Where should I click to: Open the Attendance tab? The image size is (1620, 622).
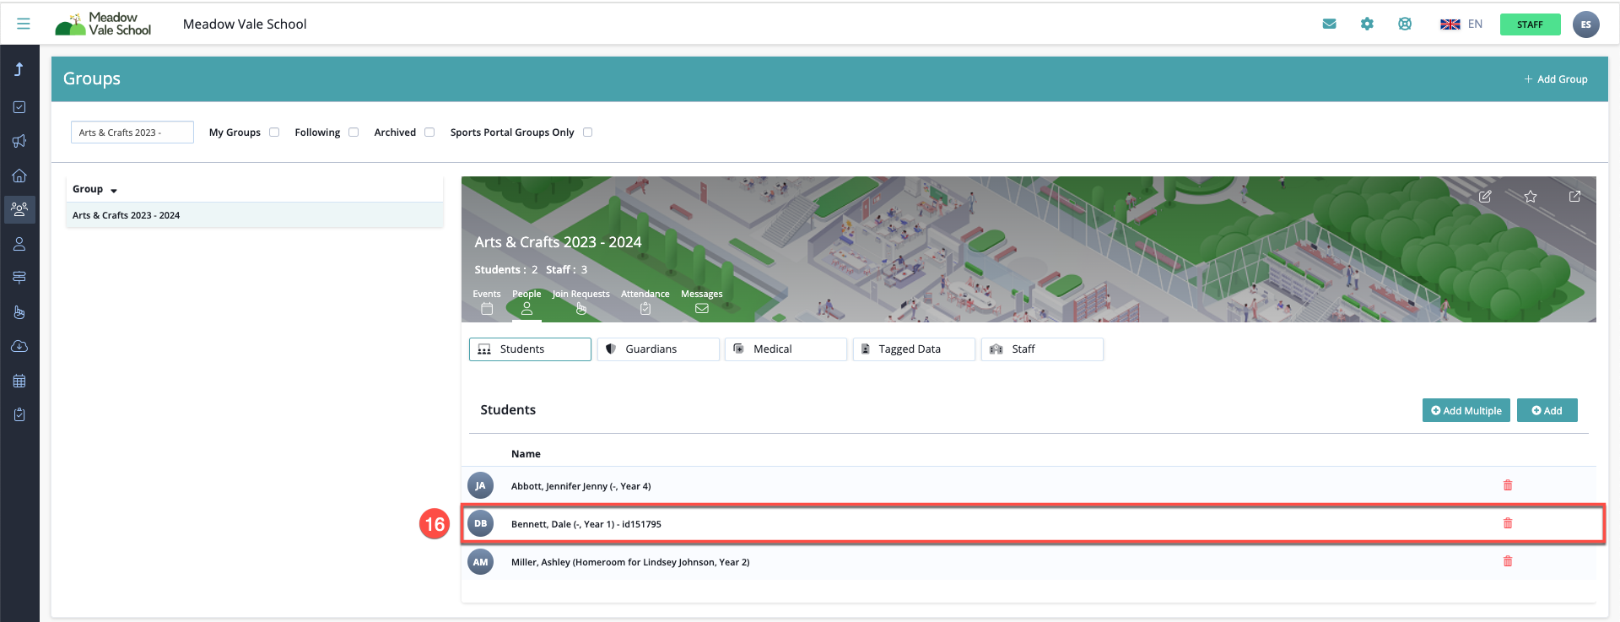point(645,301)
